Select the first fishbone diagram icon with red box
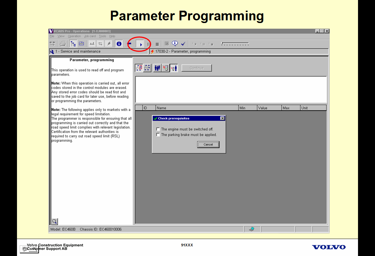Viewport: 375px width, 256px height. 139,68
